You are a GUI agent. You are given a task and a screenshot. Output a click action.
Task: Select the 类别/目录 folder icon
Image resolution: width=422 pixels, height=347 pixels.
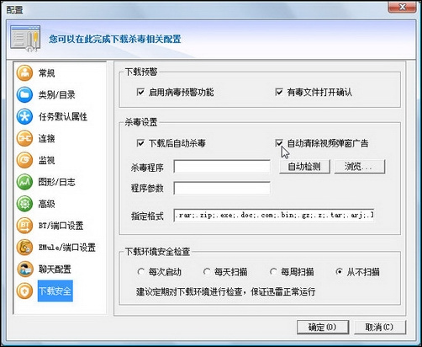tap(24, 94)
